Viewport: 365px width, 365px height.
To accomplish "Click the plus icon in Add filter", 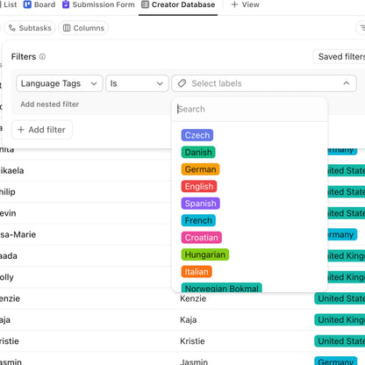I will [21, 130].
